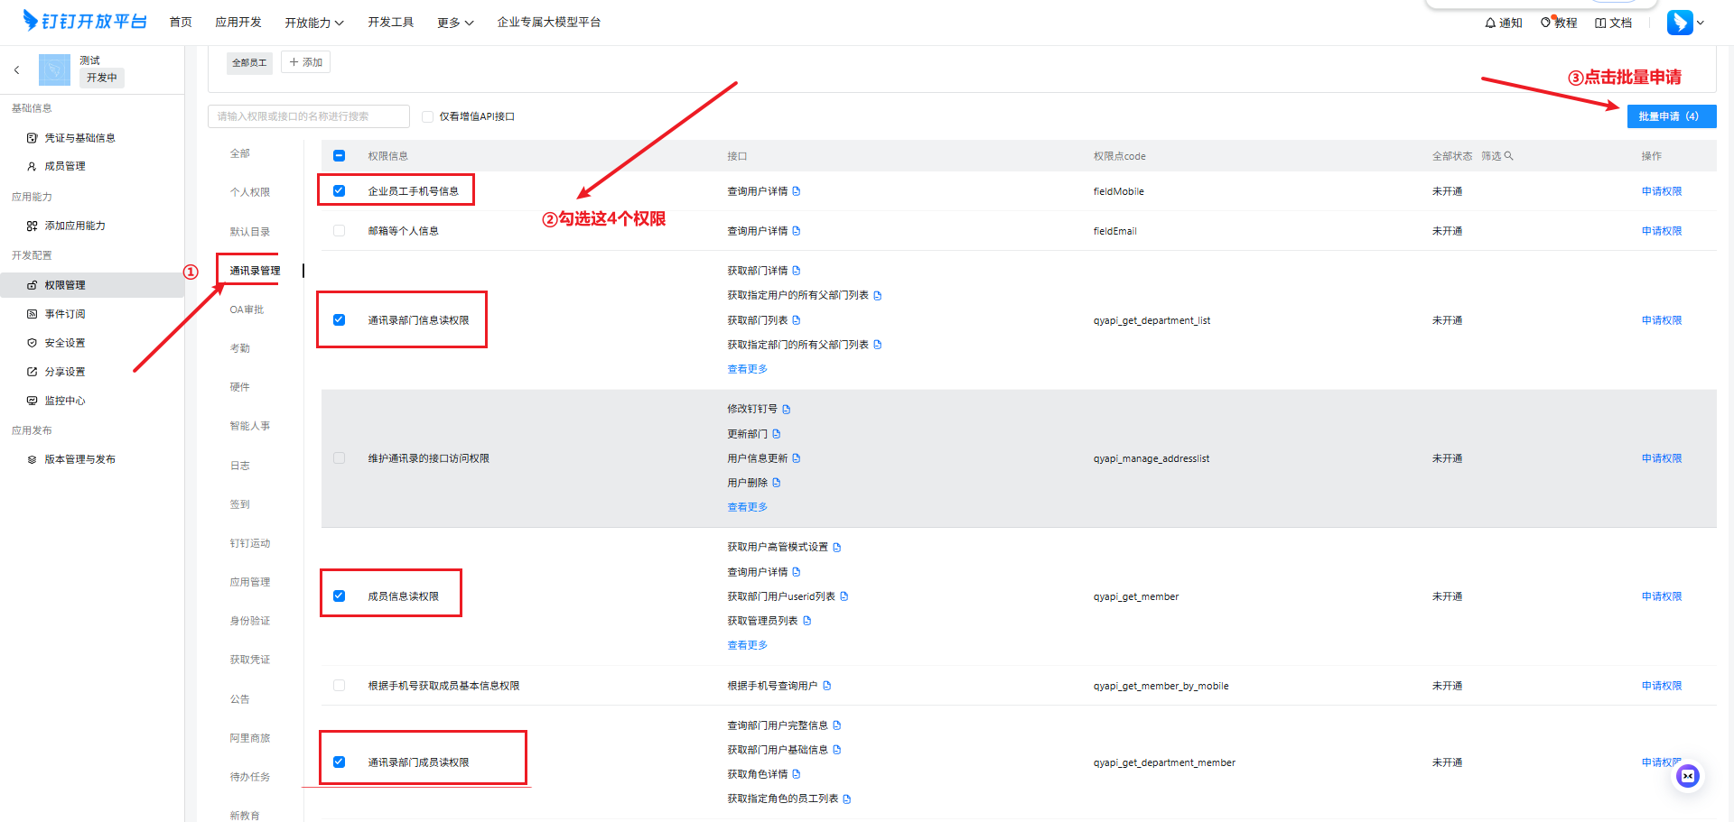The image size is (1734, 822).
Task: Click the permission search input field
Action: coord(308,116)
